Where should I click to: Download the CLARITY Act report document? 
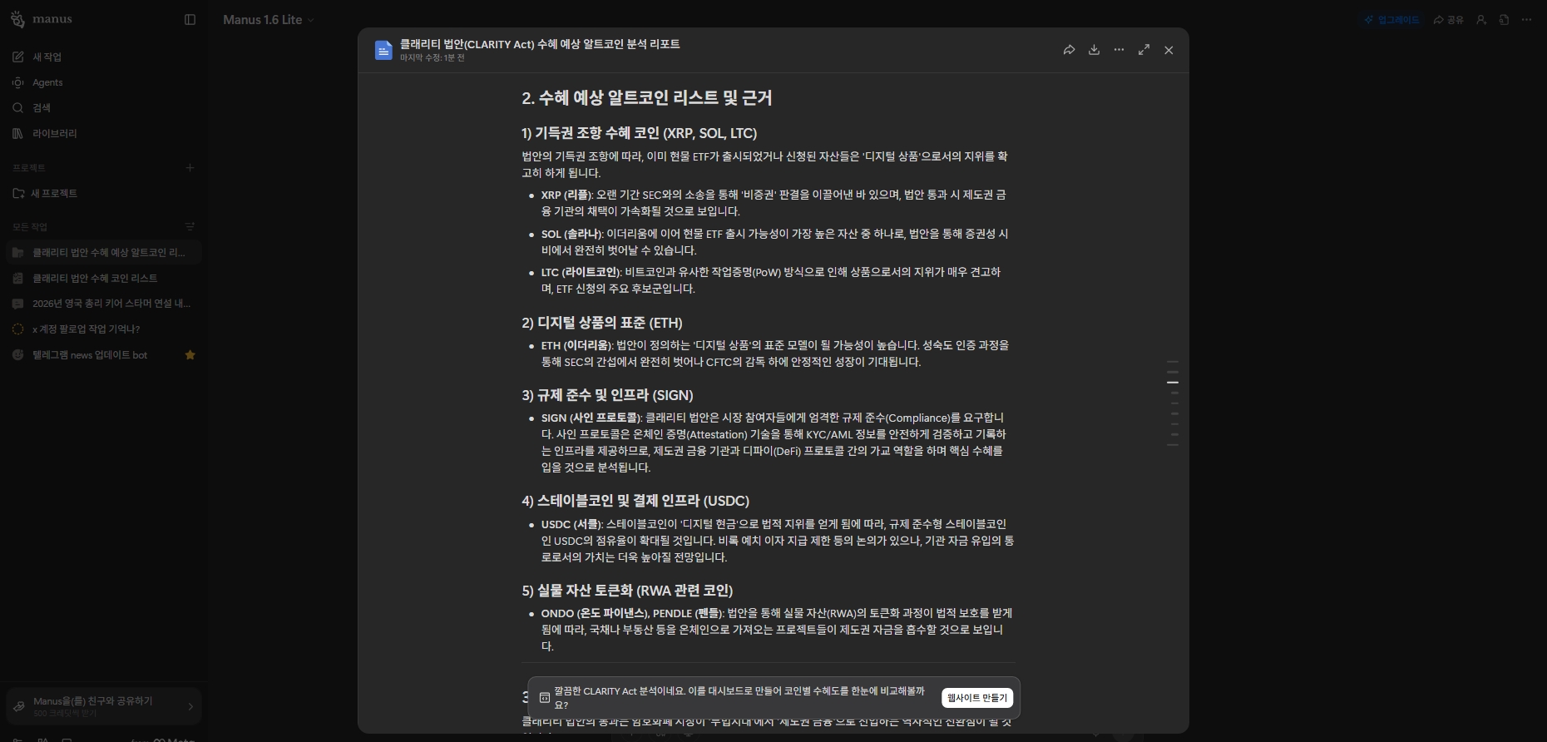(x=1094, y=50)
